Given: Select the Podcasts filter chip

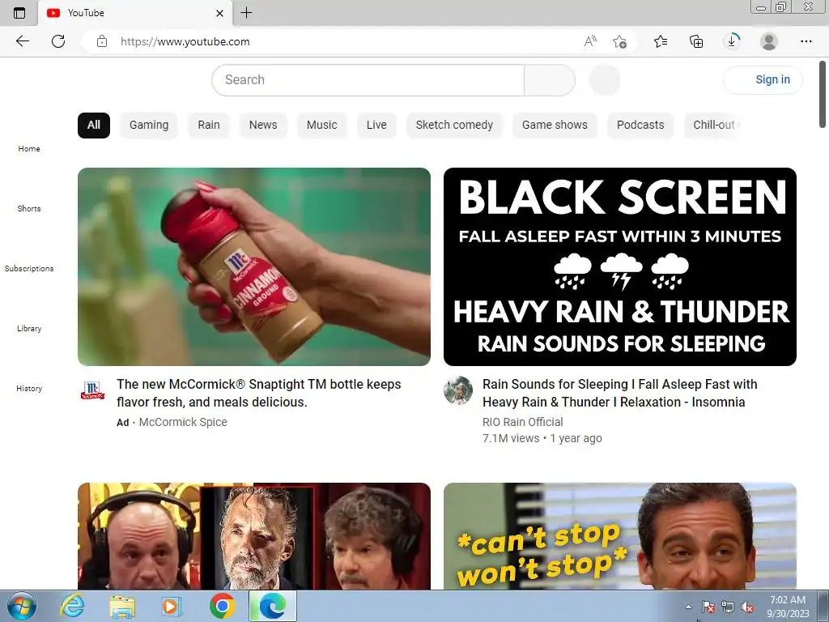Looking at the screenshot, I should (640, 126).
